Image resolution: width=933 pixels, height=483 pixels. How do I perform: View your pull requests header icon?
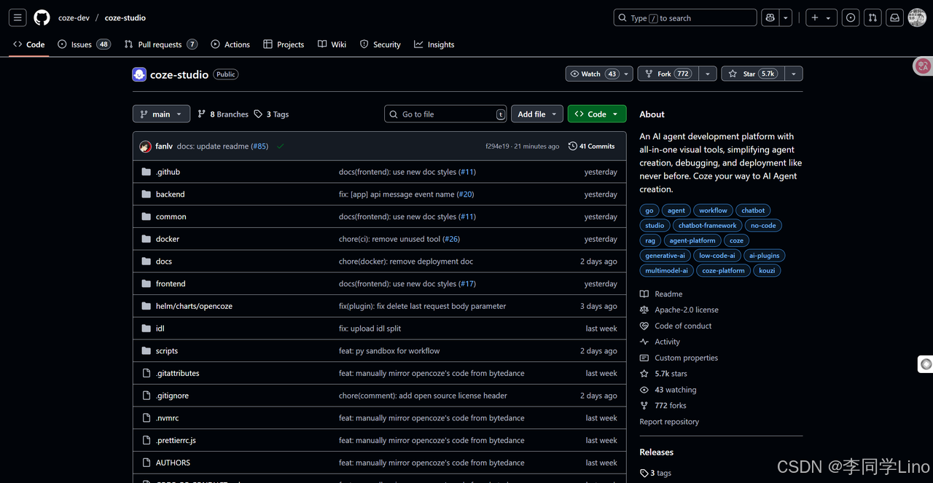(x=873, y=17)
